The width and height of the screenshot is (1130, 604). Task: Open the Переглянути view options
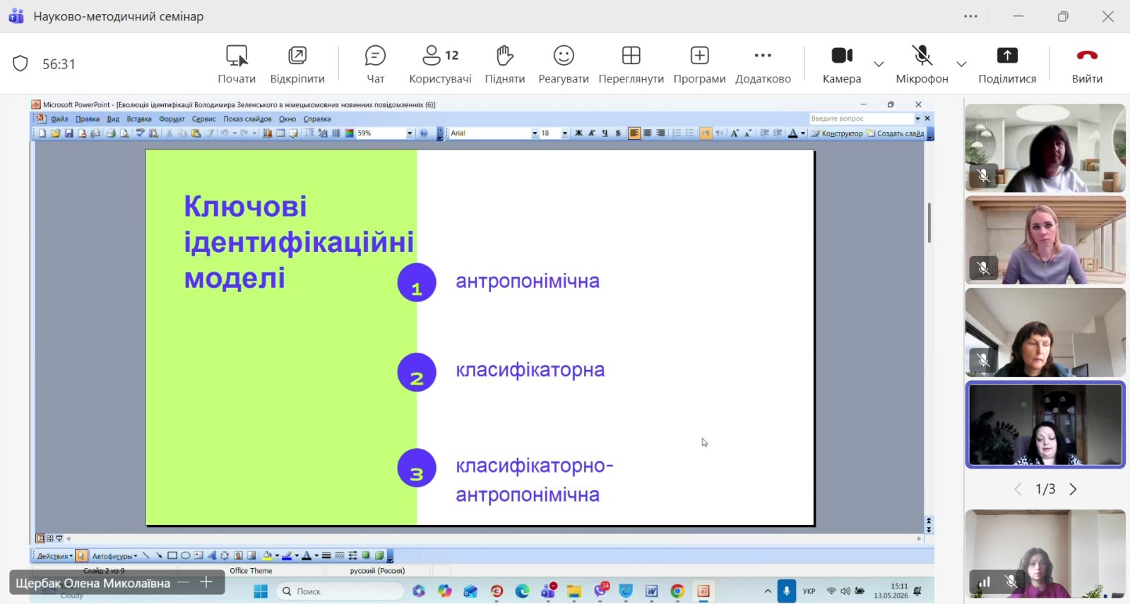631,64
